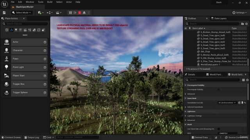Open the File menu
The height and width of the screenshot is (140, 250).
click(x=12, y=2)
